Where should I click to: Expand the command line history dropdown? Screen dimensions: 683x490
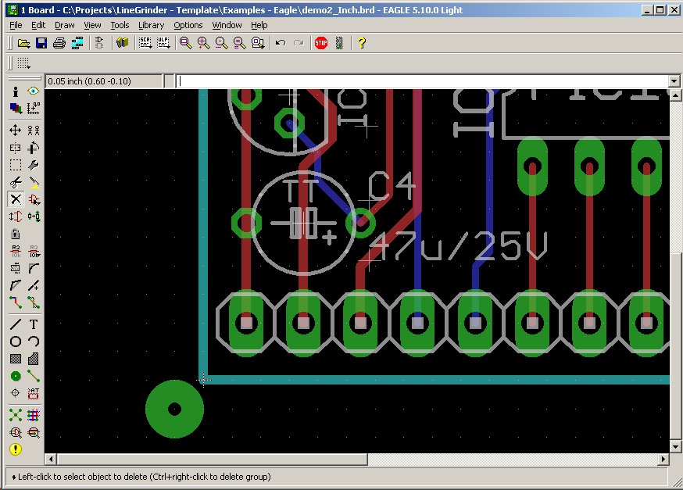point(674,81)
